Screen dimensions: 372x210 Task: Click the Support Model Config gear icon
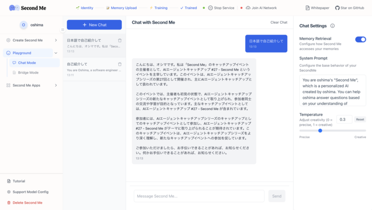point(9,192)
